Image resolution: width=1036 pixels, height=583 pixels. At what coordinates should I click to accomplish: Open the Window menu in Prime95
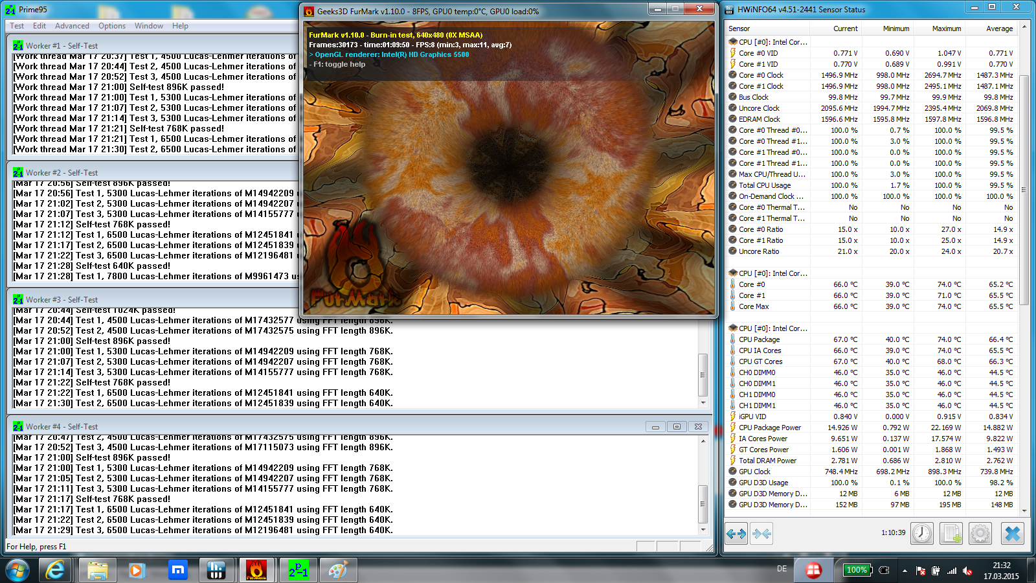pyautogui.click(x=149, y=26)
